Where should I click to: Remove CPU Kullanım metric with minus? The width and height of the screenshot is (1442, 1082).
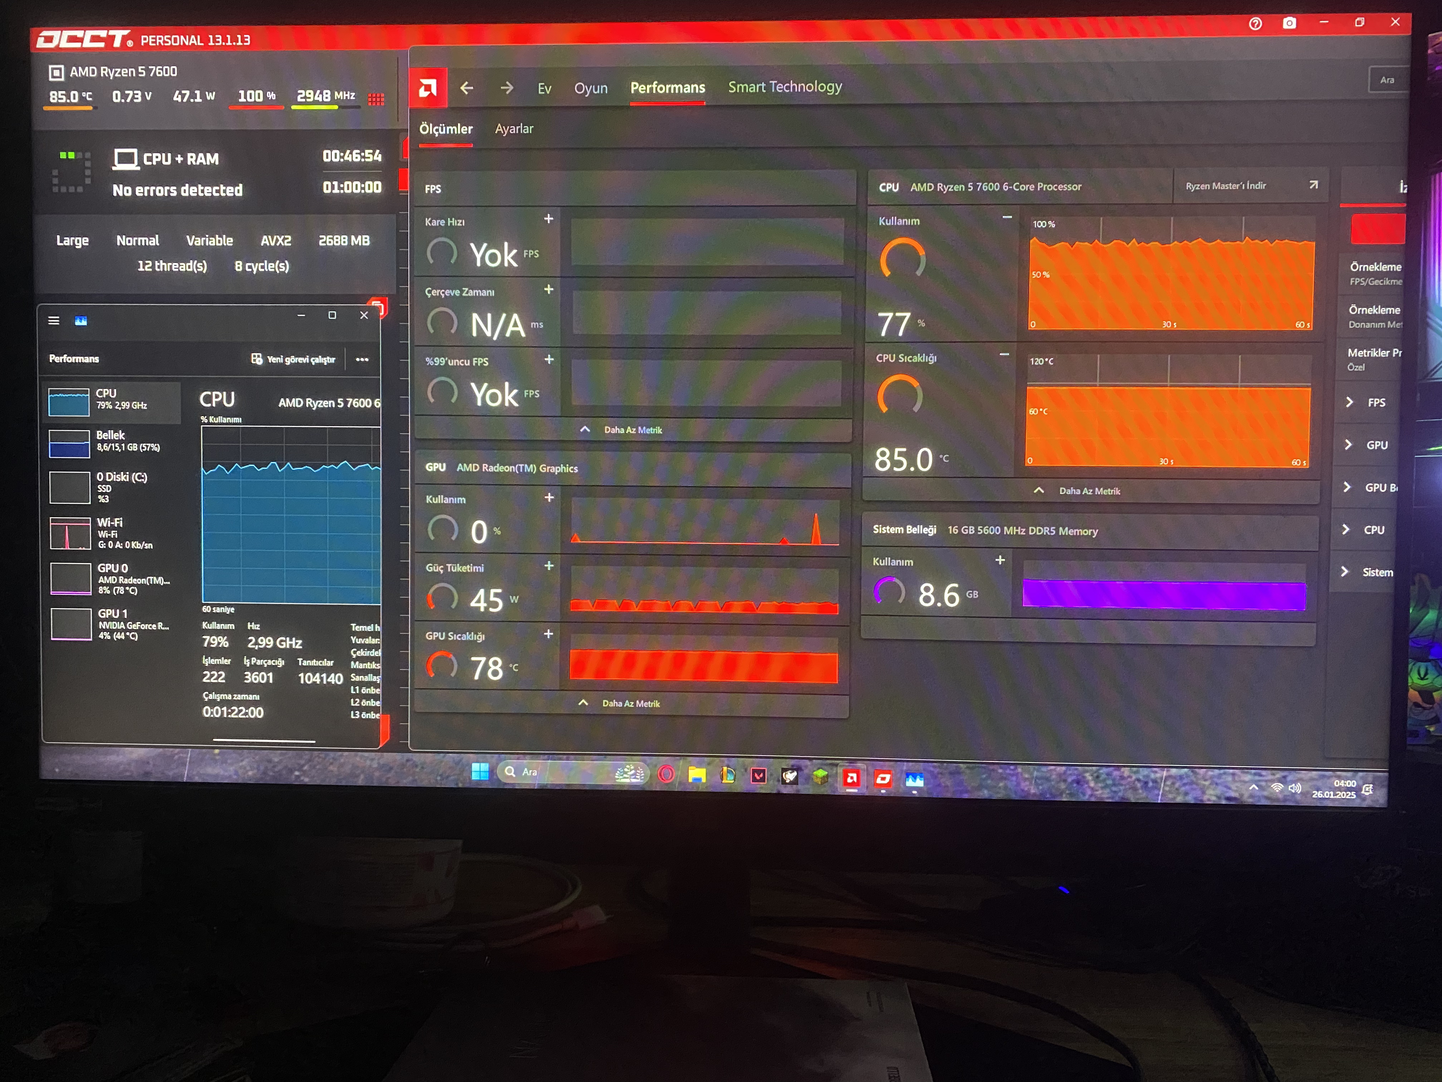(x=1006, y=217)
